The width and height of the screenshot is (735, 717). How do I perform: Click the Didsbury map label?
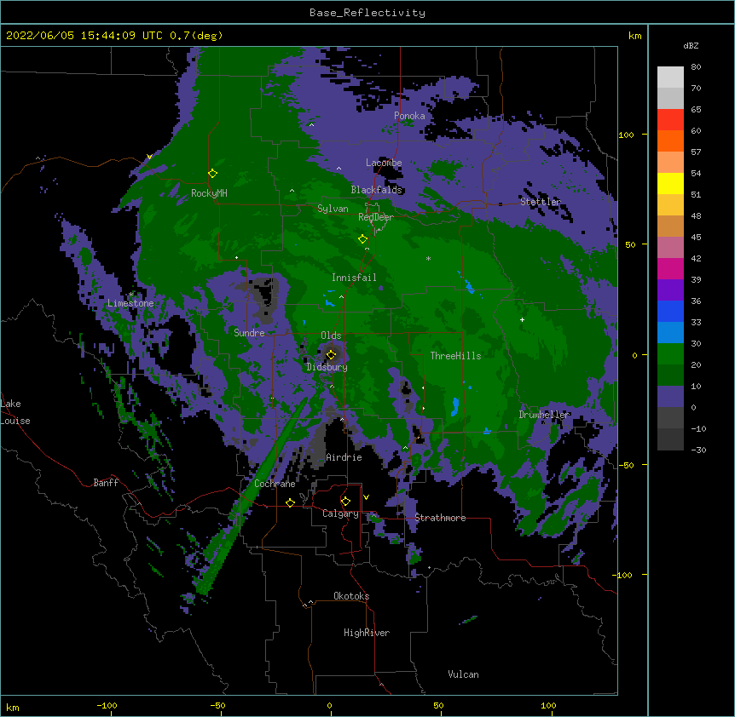(327, 367)
